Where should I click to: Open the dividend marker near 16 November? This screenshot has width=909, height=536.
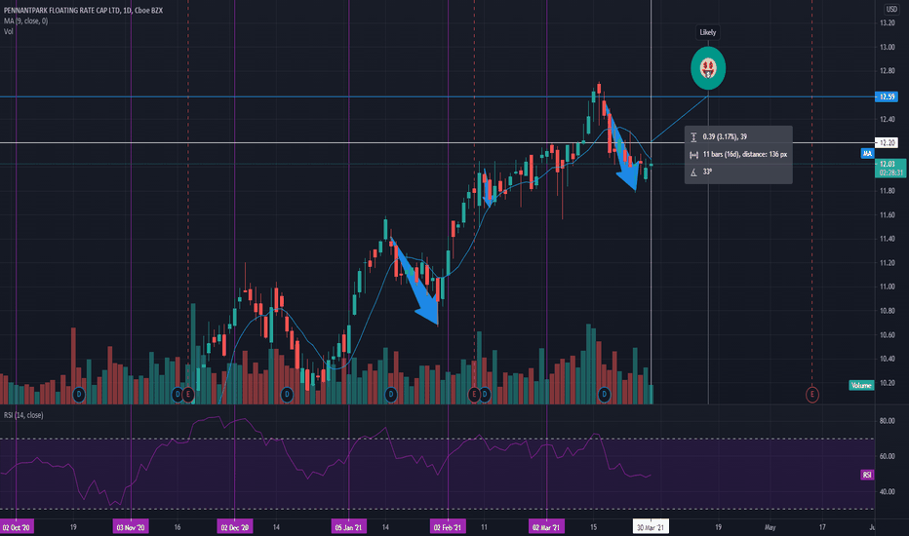pyautogui.click(x=178, y=395)
